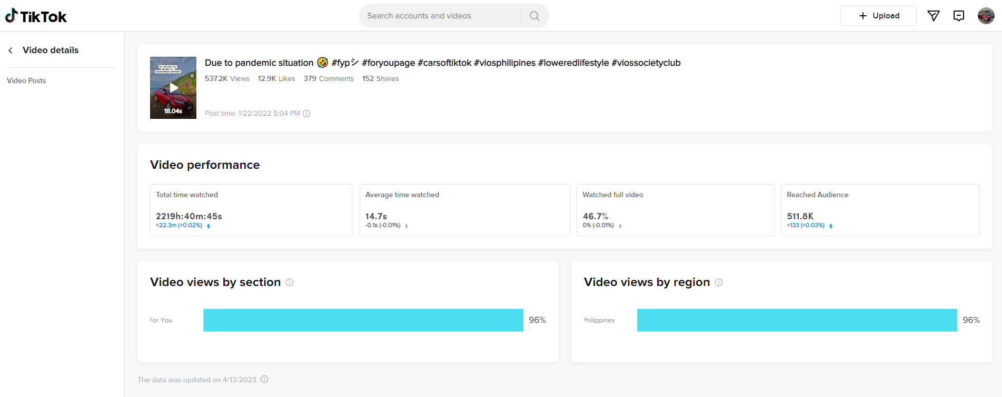Click the Philippines region bar

pos(797,320)
